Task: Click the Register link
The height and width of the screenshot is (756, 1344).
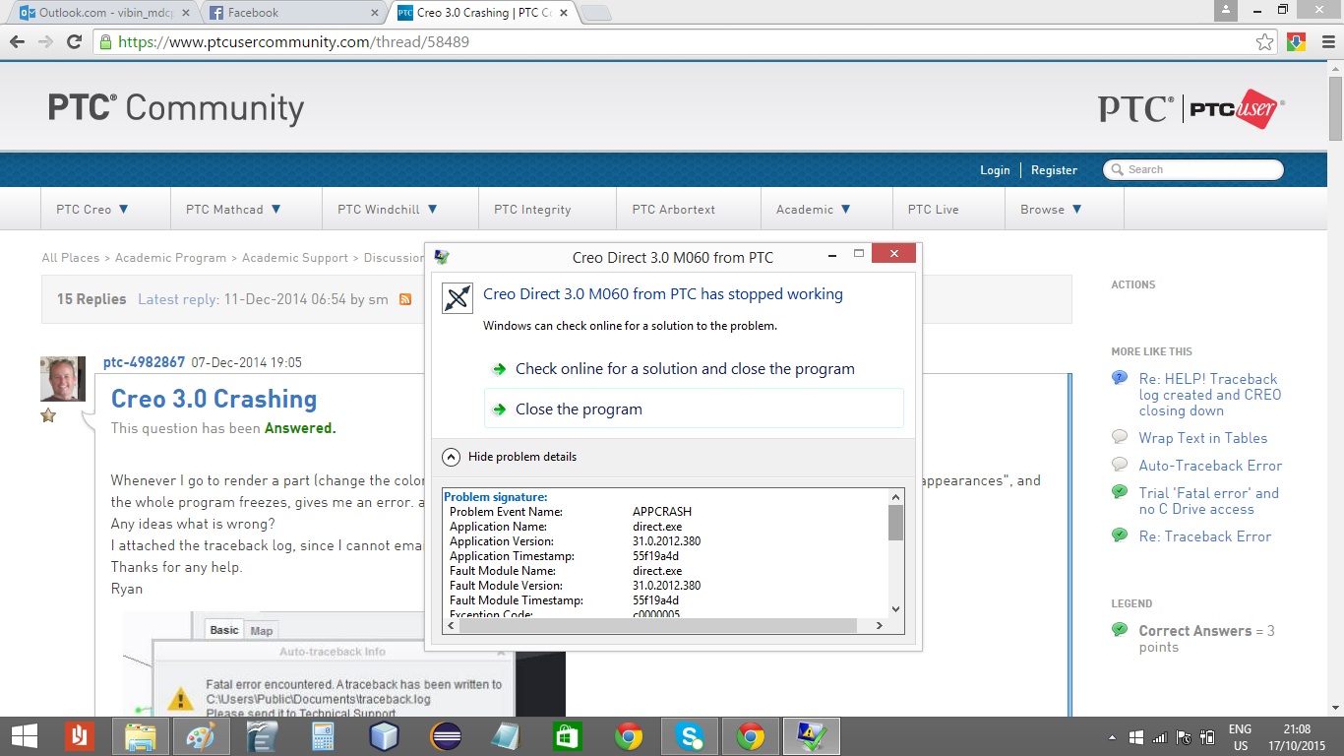Action: [1054, 170]
